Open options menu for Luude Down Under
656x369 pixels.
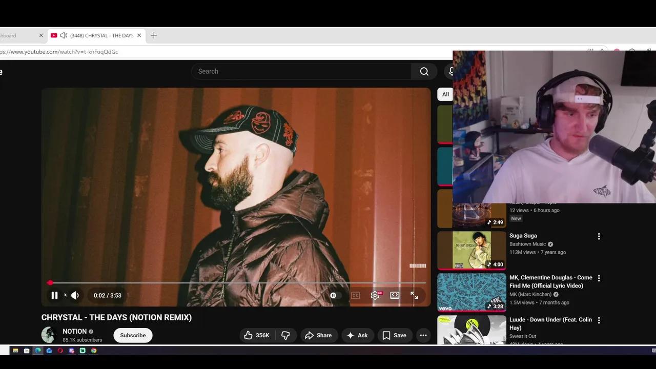tap(599, 320)
